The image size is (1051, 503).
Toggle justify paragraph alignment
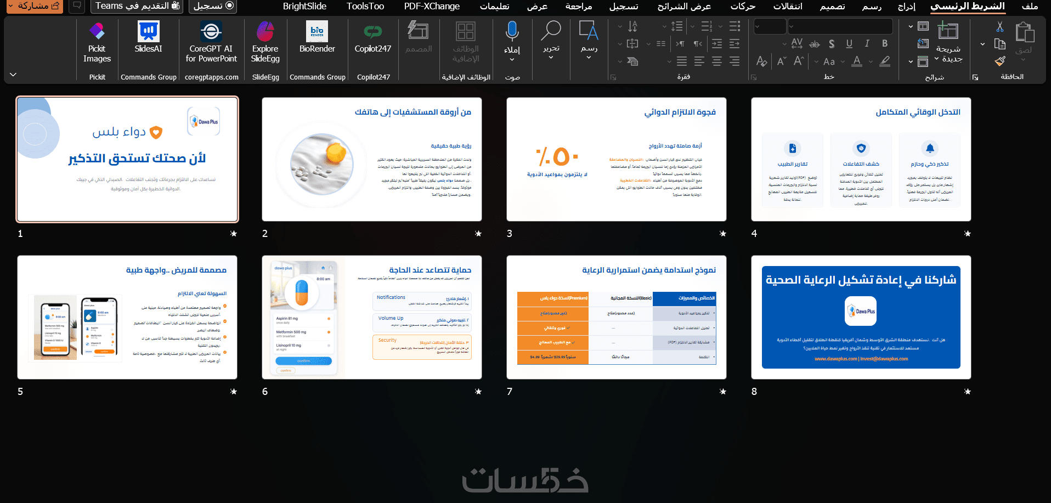(682, 61)
